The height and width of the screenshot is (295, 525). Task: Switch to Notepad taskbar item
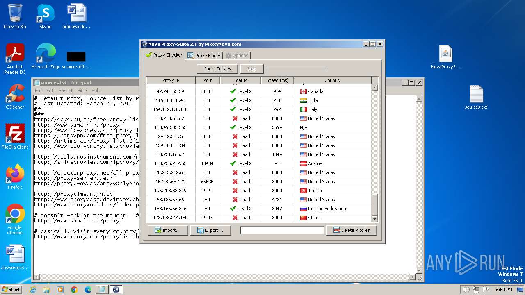coord(102,290)
